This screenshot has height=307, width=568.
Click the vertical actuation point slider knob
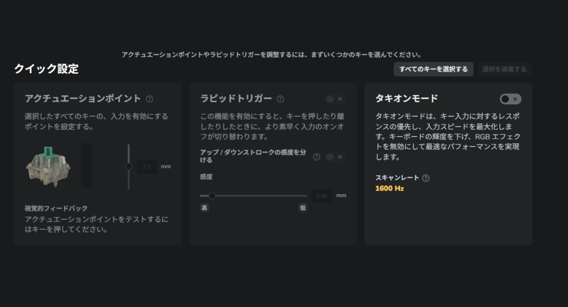pos(129,166)
